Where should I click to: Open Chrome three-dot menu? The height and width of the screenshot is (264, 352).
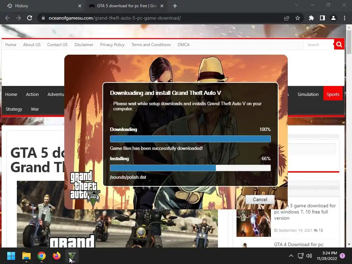click(x=344, y=18)
